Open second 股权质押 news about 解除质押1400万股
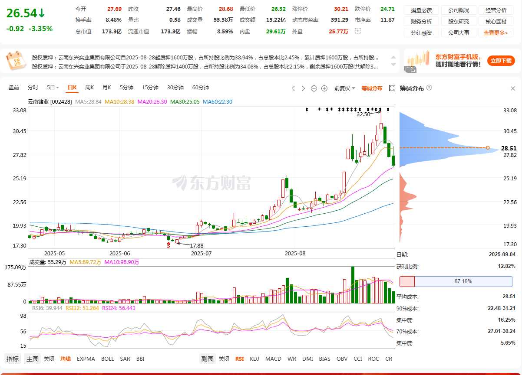522x375 pixels. 205,66
